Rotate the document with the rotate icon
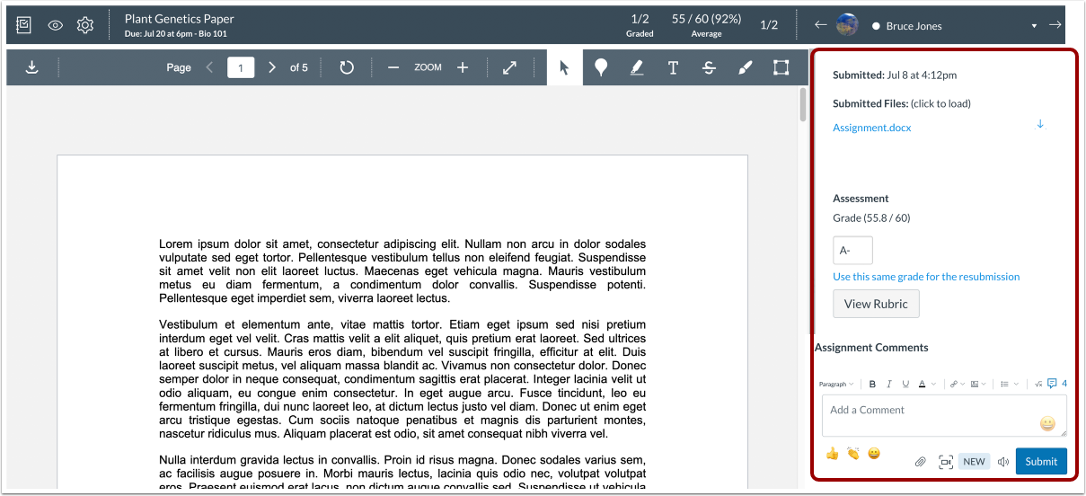The image size is (1086, 496). [x=347, y=67]
